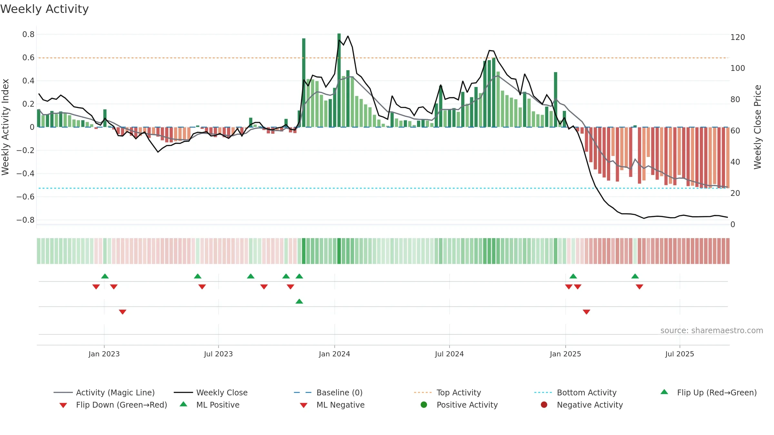The height and width of the screenshot is (435, 774).
Task: Click the flip up marker at Jan 2023
Action: [x=105, y=276]
